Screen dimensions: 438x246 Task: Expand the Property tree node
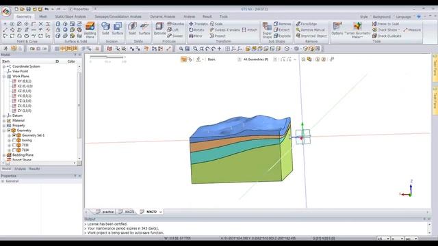(4, 126)
